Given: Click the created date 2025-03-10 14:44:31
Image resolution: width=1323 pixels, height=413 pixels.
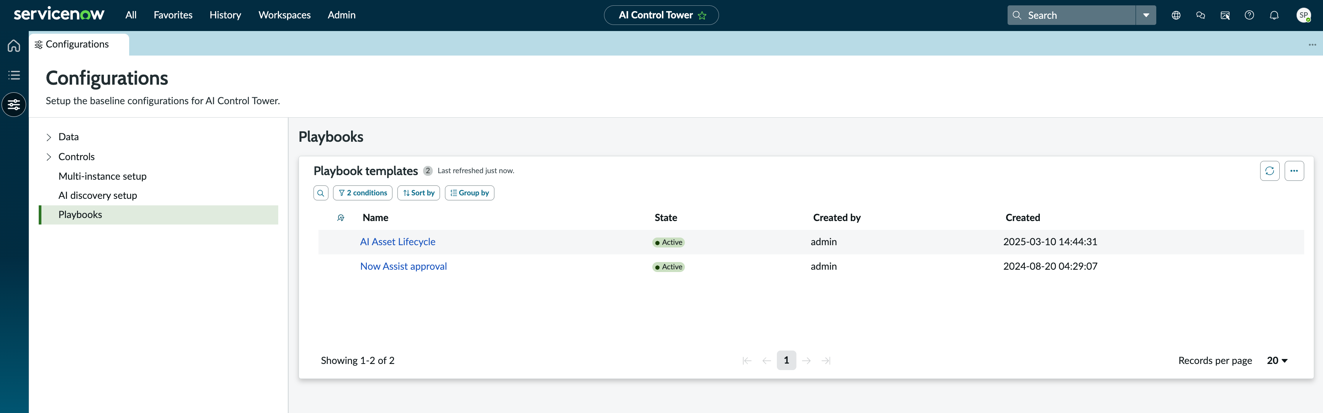Looking at the screenshot, I should (x=1050, y=242).
